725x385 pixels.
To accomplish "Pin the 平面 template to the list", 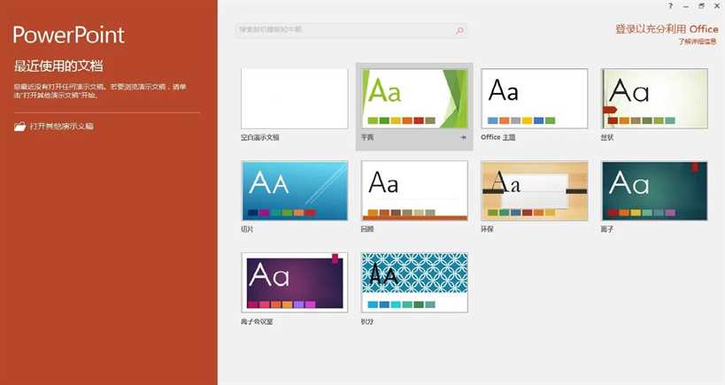I will pyautogui.click(x=463, y=138).
